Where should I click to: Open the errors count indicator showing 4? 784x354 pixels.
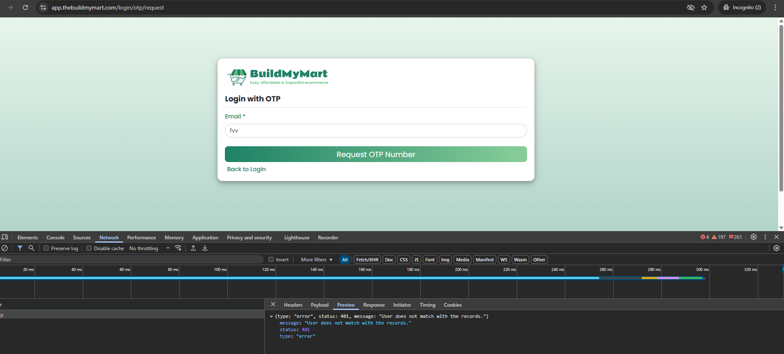(x=705, y=237)
